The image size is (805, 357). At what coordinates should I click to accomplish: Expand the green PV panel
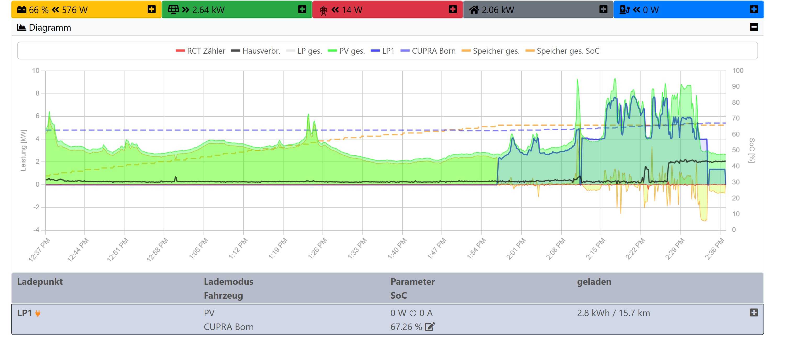(x=302, y=9)
